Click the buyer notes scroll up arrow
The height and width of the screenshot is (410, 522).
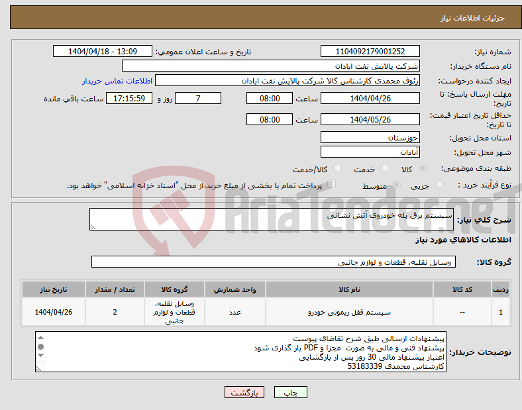[40, 338]
